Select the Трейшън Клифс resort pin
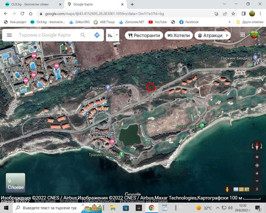The height and width of the screenshot is (213, 266). [112, 142]
